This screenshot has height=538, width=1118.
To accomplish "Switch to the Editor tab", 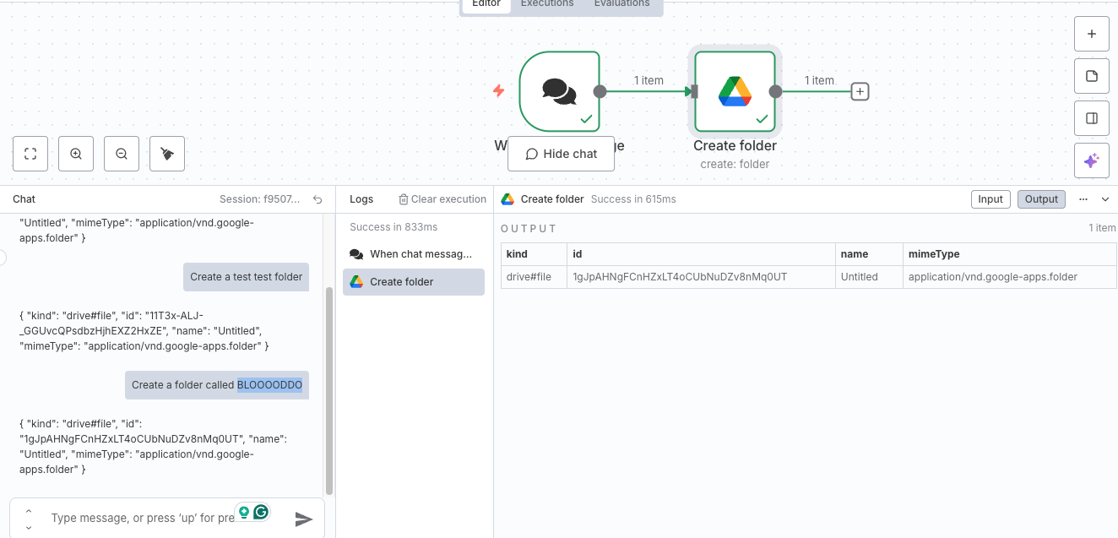I will (x=486, y=4).
